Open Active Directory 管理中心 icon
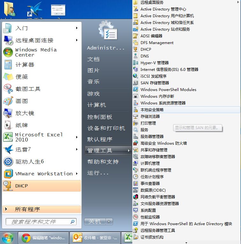Screen dimensions: 241x244 pyautogui.click(x=135, y=9)
